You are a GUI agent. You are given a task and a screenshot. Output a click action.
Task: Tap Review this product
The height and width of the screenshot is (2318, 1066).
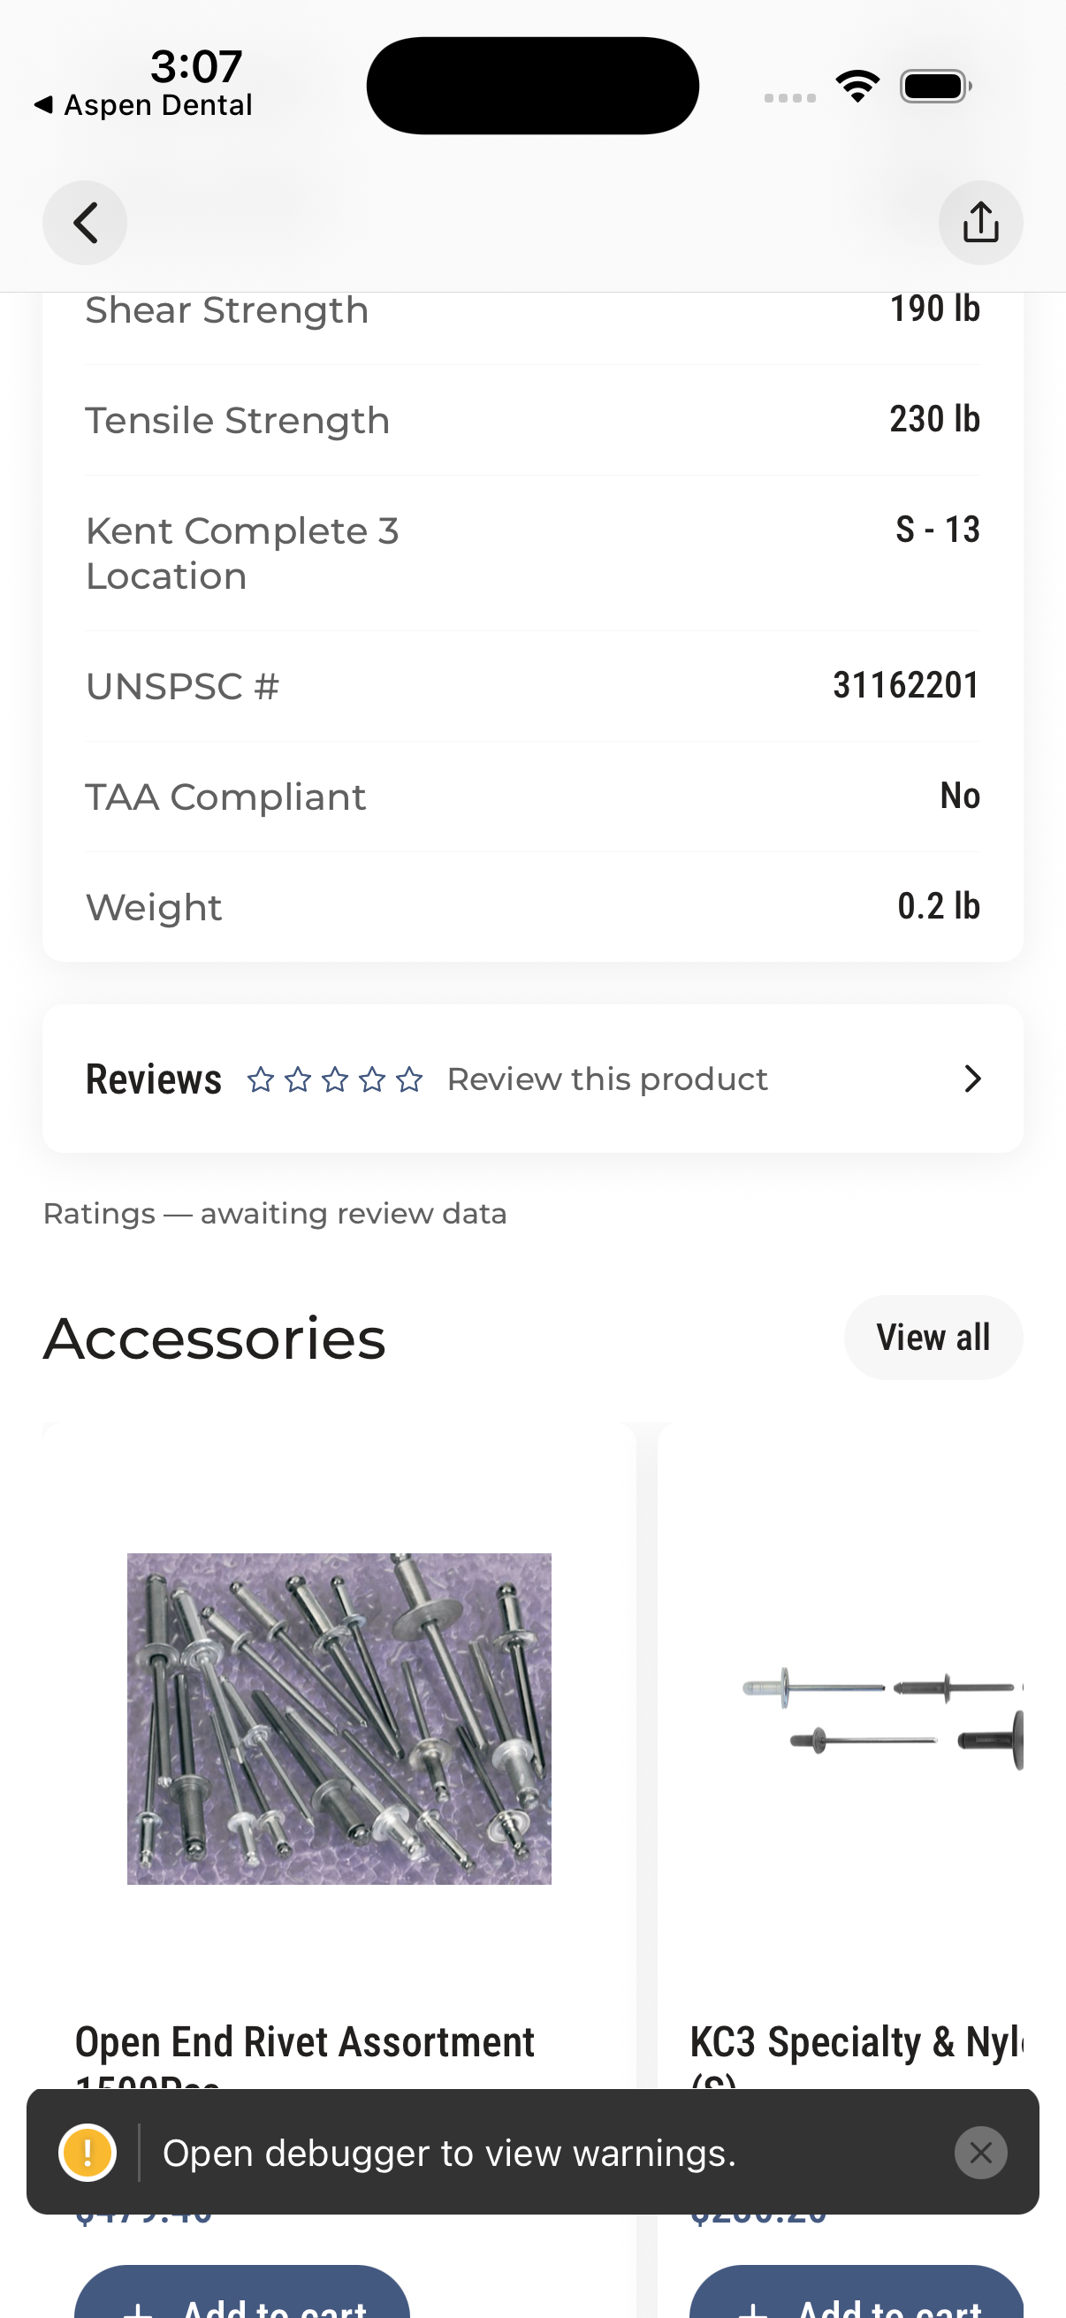[607, 1079]
